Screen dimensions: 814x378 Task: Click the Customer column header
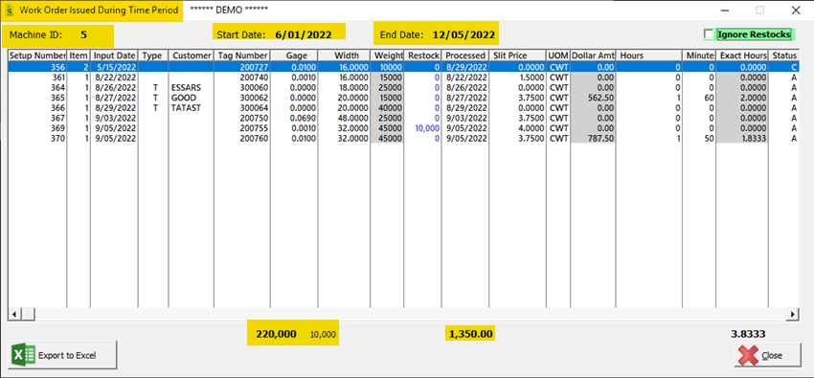(x=191, y=56)
